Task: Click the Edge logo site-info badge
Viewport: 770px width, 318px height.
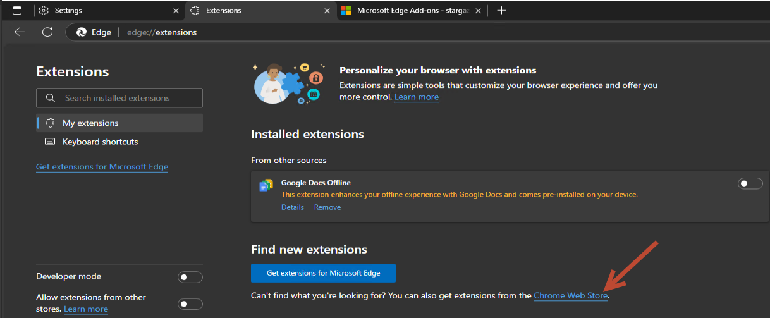Action: [94, 32]
